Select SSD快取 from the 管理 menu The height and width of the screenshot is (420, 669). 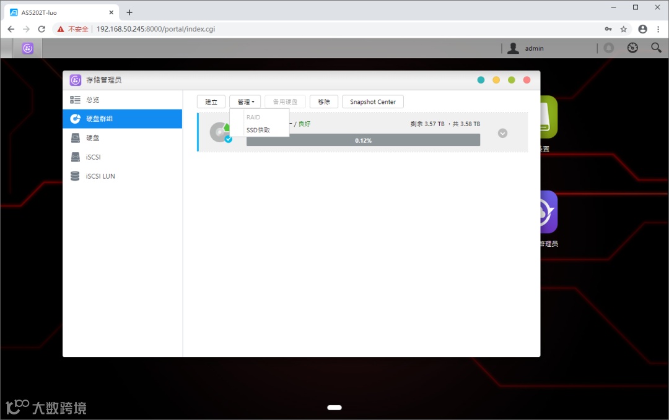tap(256, 131)
